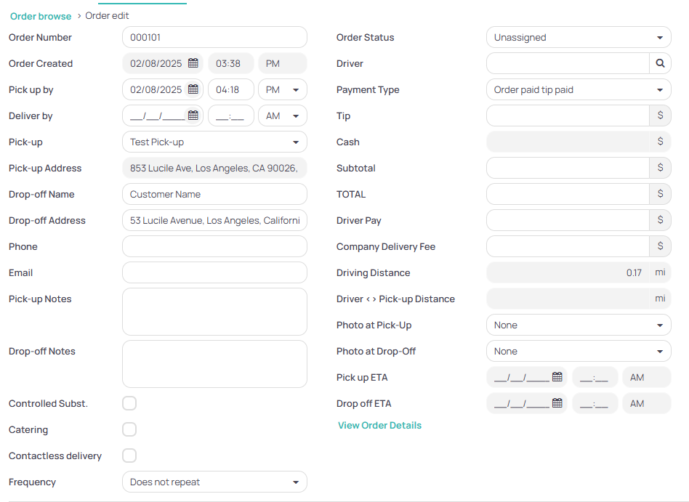Click dollar sign icon beside Subtotal
Screen dimensions: 689x502
pyautogui.click(x=660, y=168)
